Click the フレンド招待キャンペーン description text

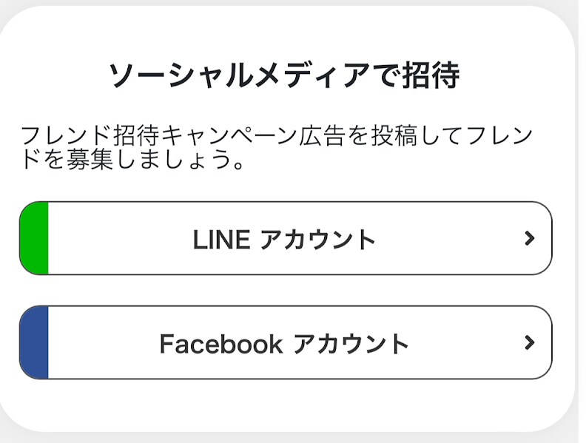(276, 137)
